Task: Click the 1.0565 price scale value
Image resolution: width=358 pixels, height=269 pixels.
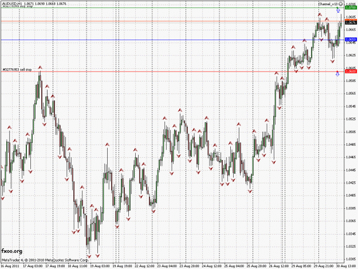Action: point(351,93)
